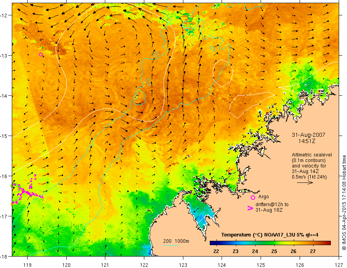Click the longitude axis label 121
The height and width of the screenshot is (268, 347).
(105, 265)
